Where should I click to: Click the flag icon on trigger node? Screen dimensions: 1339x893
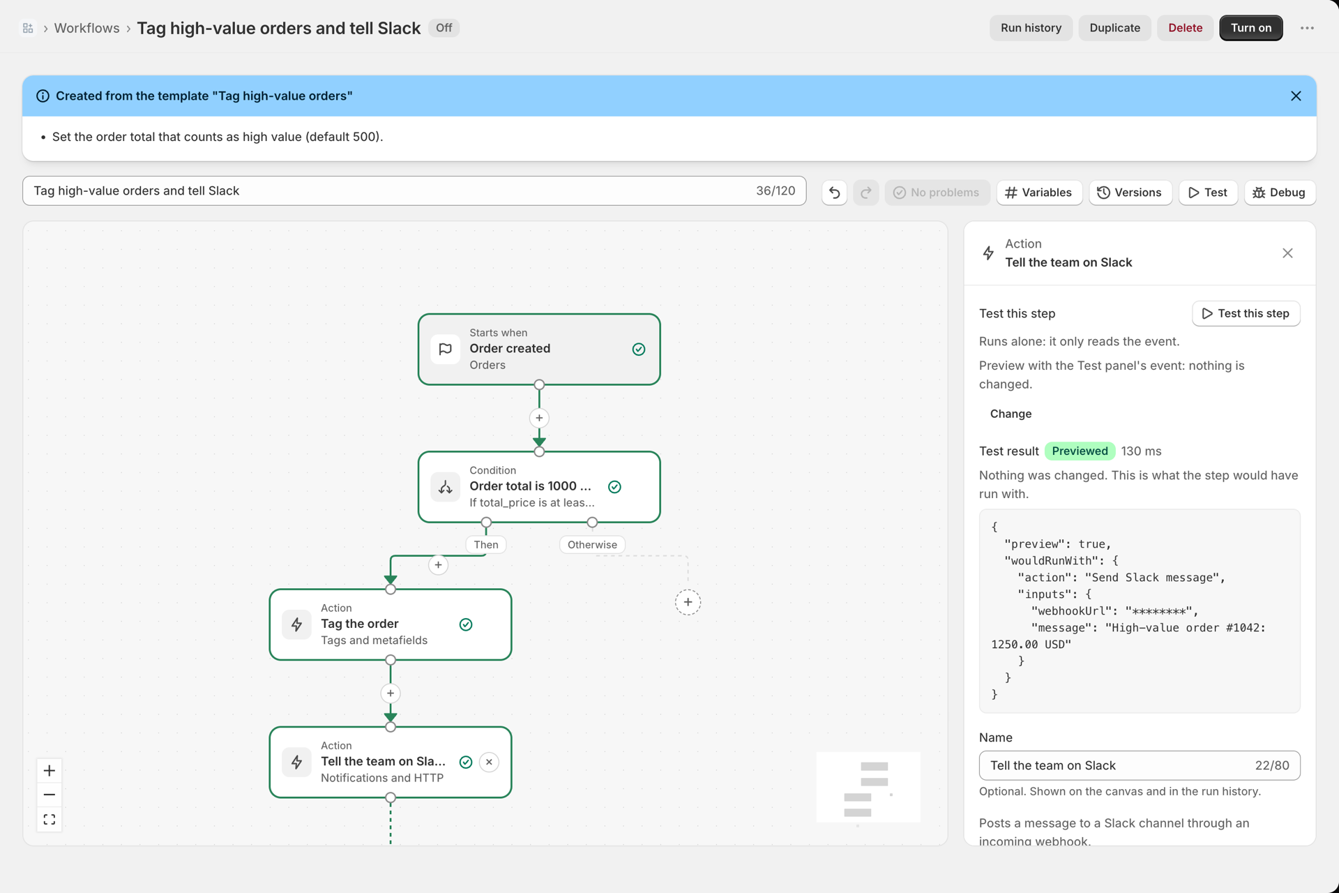tap(445, 349)
